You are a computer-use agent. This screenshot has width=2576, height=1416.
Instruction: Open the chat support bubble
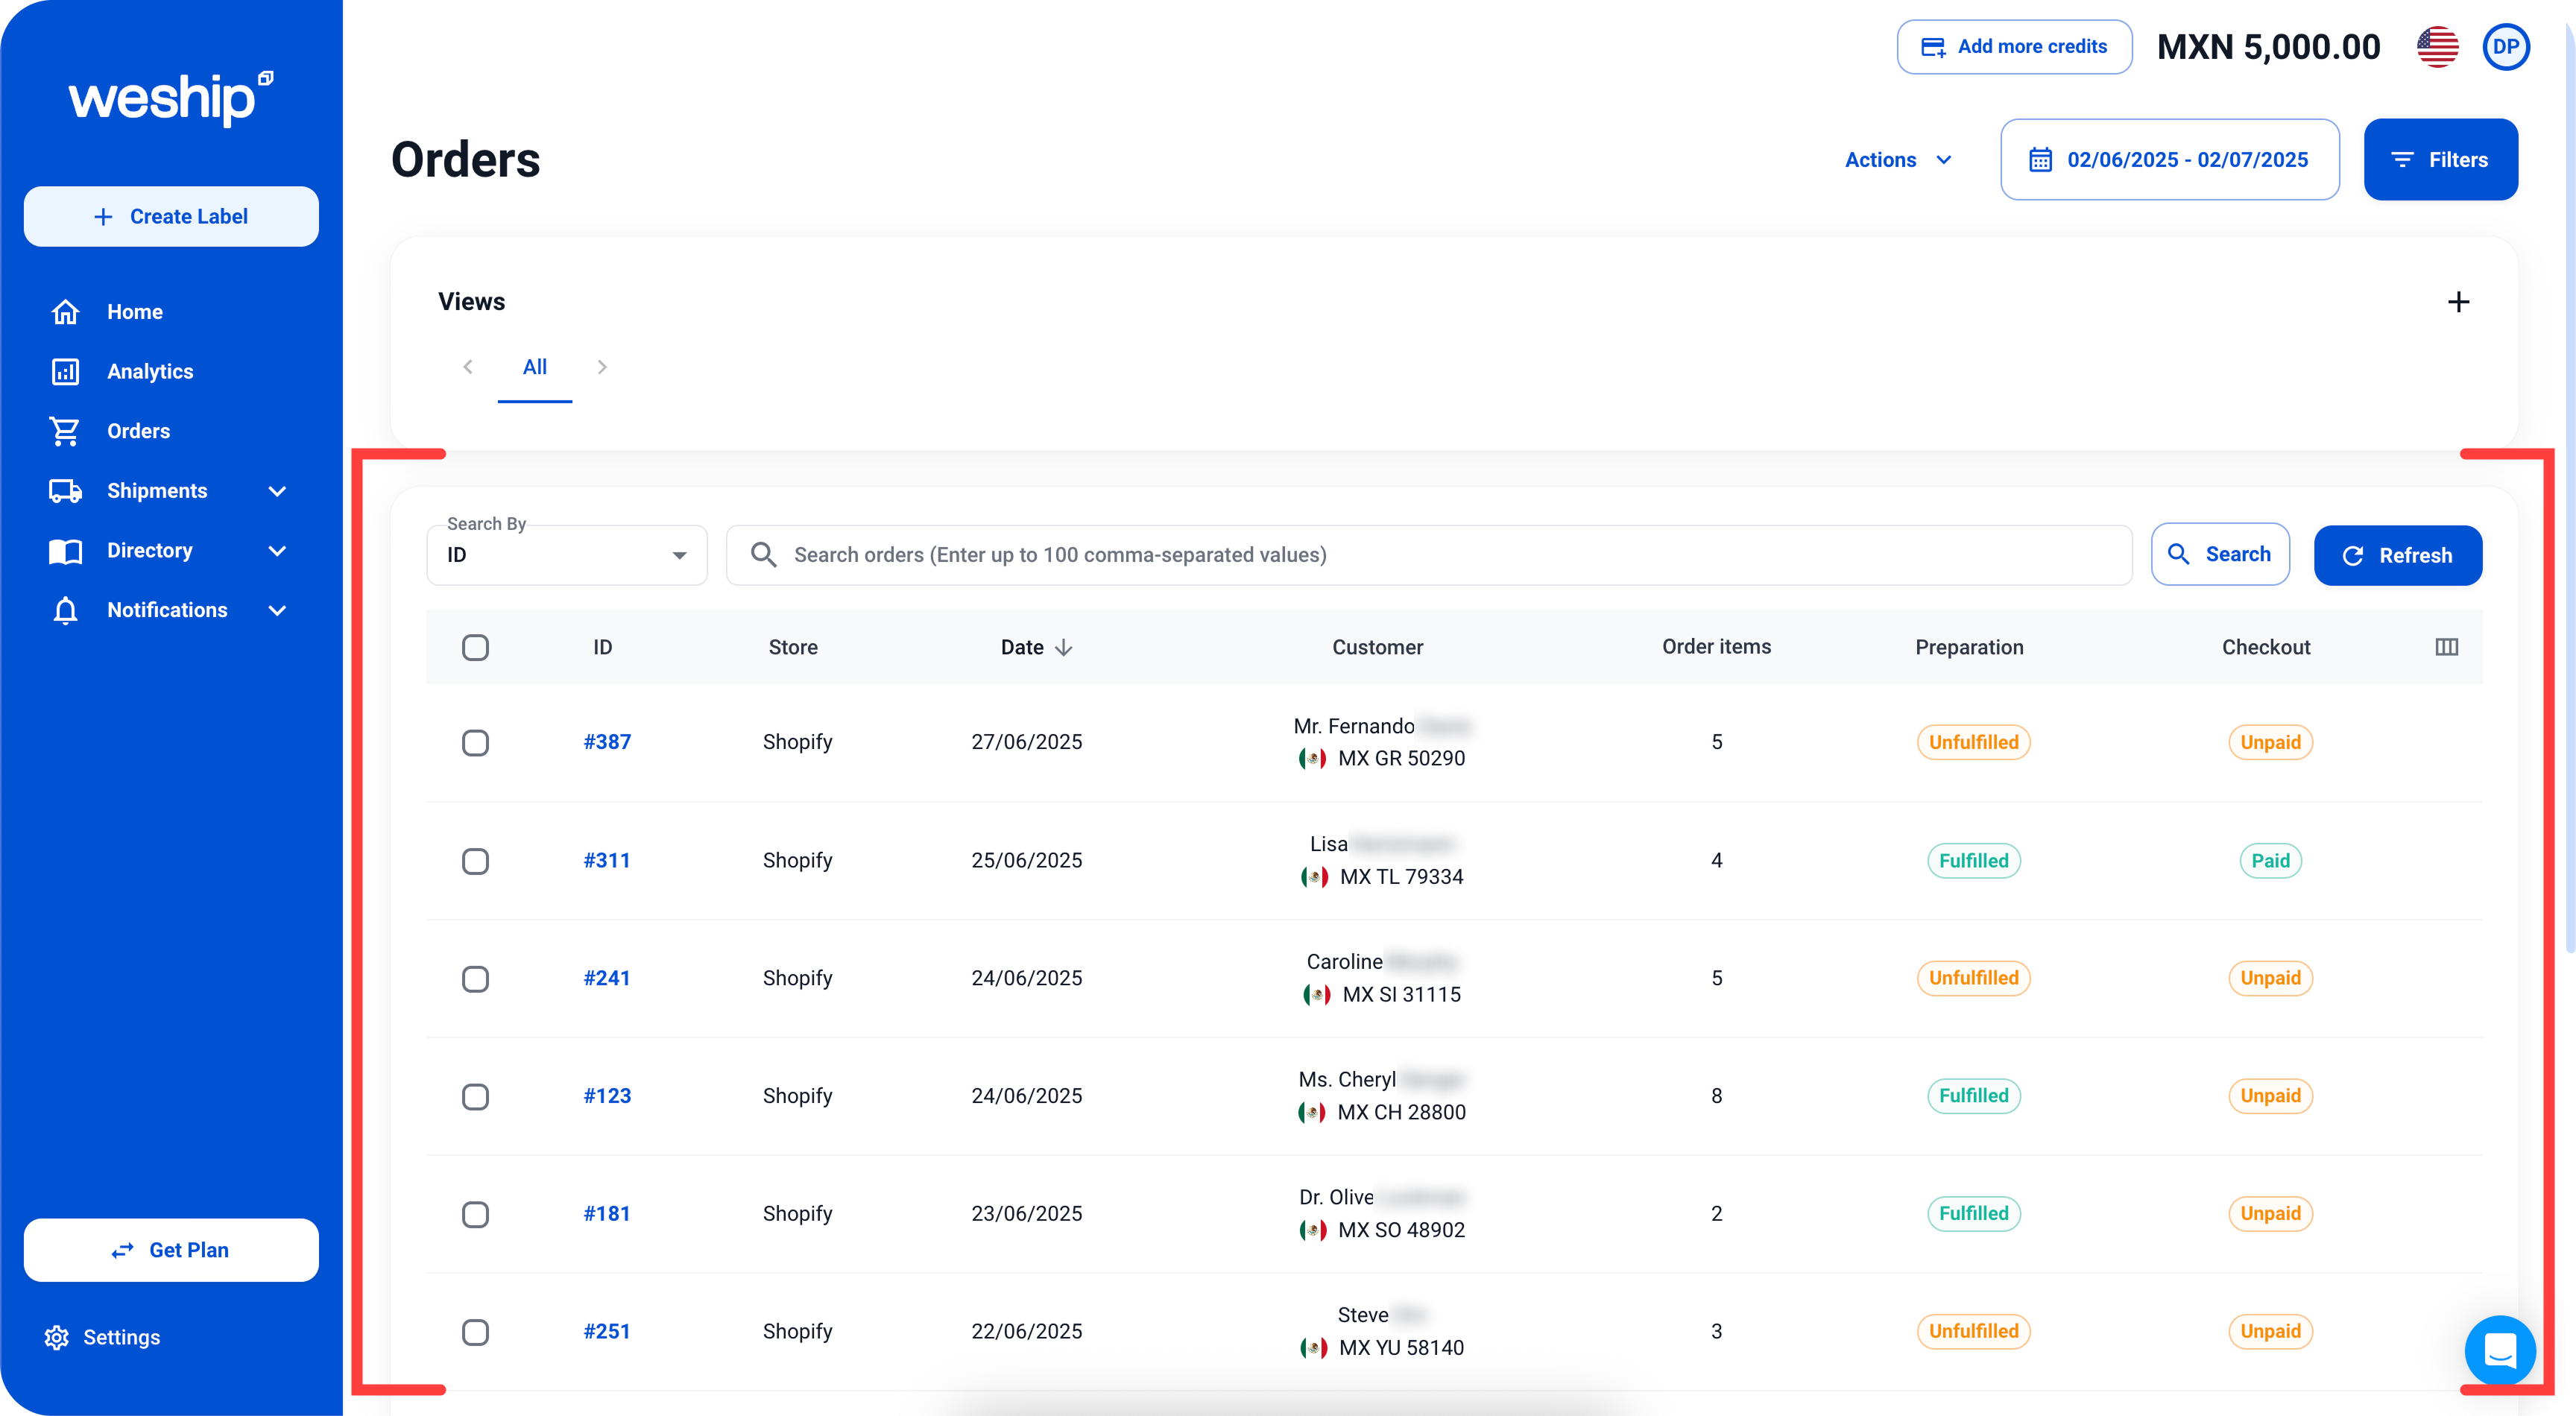point(2499,1350)
